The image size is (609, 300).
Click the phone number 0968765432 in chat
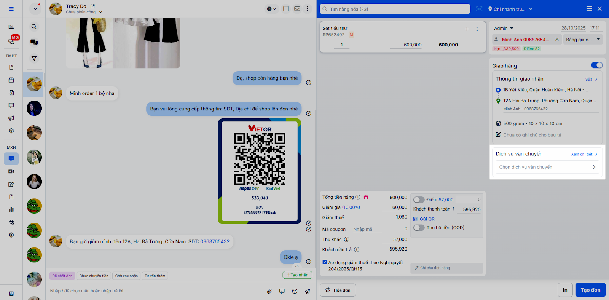215,242
